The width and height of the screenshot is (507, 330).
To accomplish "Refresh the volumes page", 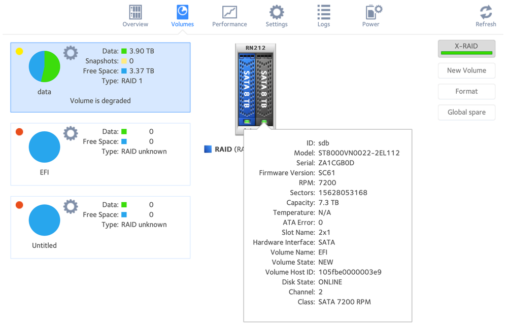I will (x=486, y=12).
